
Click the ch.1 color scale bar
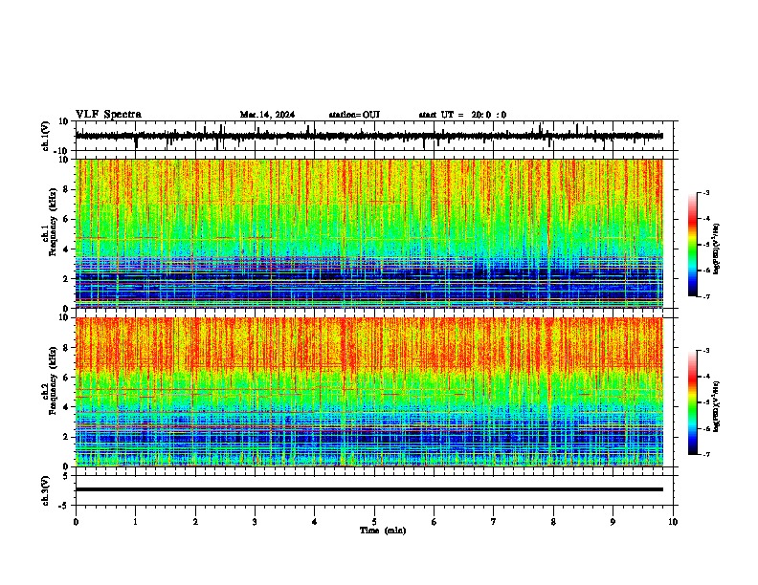(693, 245)
